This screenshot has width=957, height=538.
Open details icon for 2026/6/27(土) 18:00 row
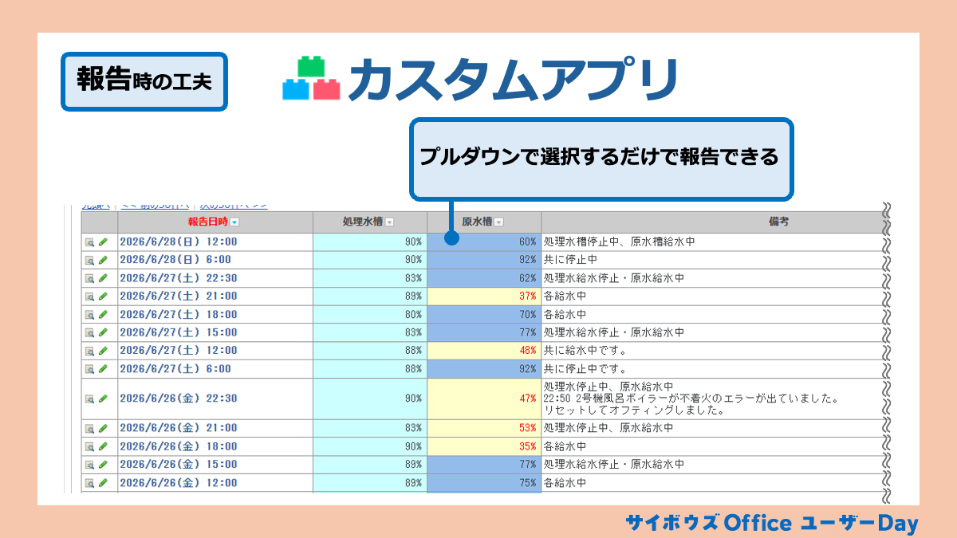90,315
